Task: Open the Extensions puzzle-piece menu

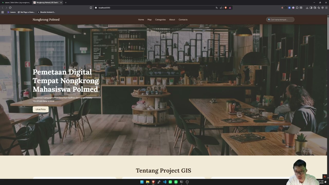Action: (297, 8)
